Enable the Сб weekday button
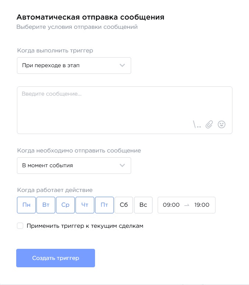This screenshot has height=285, width=249. [x=124, y=205]
